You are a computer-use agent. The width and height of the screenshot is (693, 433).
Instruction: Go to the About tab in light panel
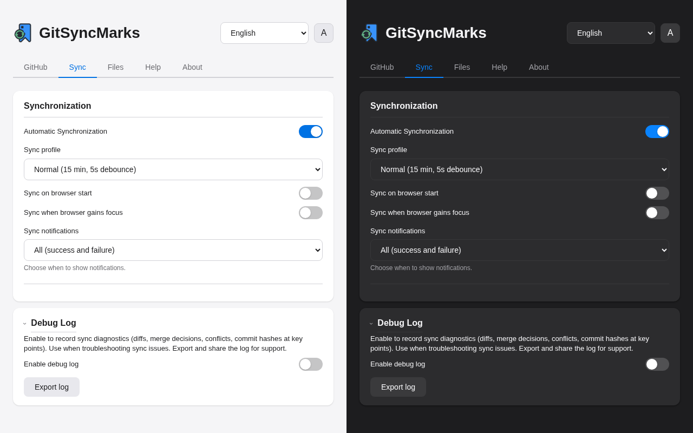pyautogui.click(x=192, y=67)
